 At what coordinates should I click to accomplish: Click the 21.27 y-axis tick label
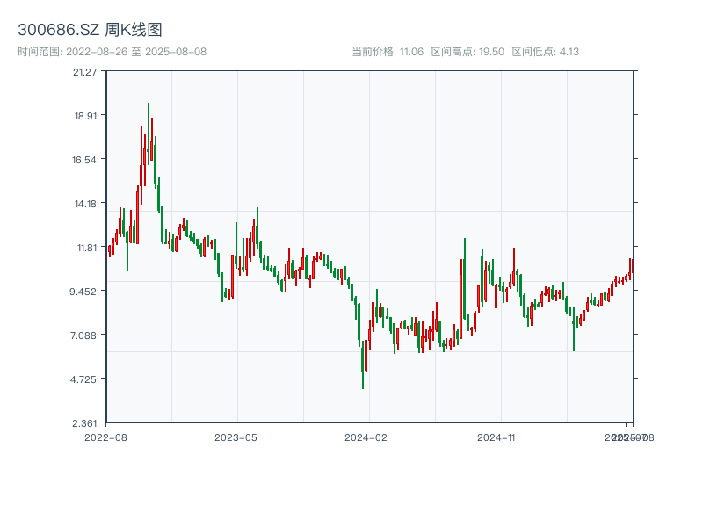85,72
